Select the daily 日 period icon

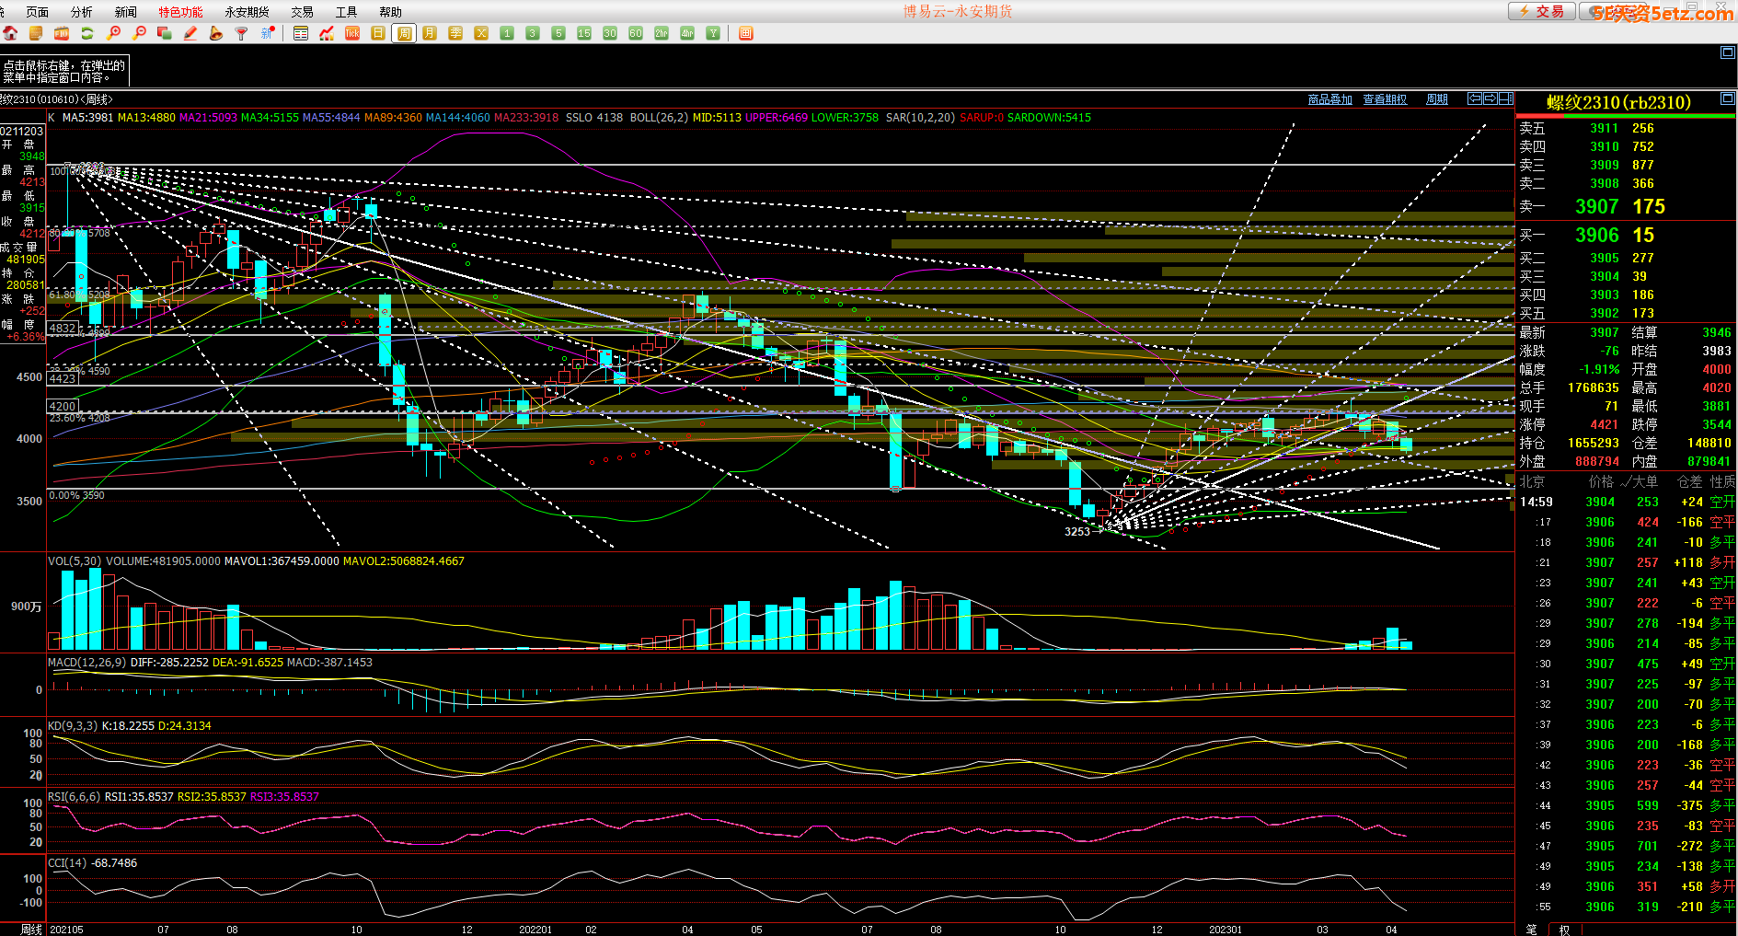click(x=378, y=33)
